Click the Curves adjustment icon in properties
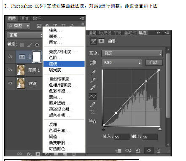The height and width of the screenshot is (161, 186). tap(93, 41)
